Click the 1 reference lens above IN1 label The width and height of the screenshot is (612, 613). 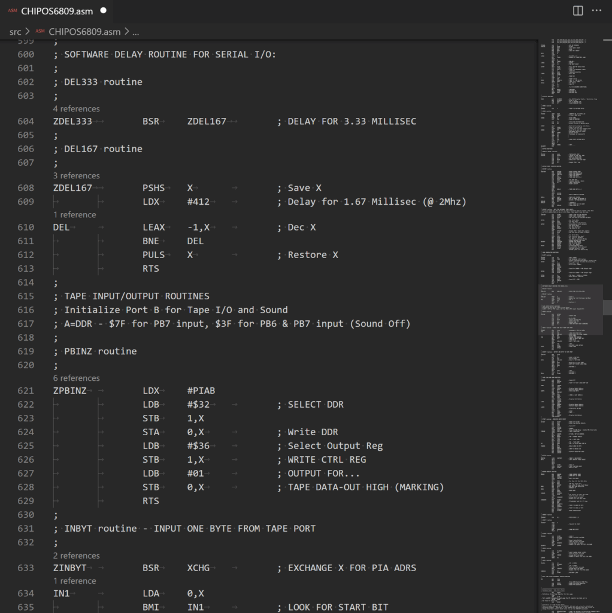(74, 581)
